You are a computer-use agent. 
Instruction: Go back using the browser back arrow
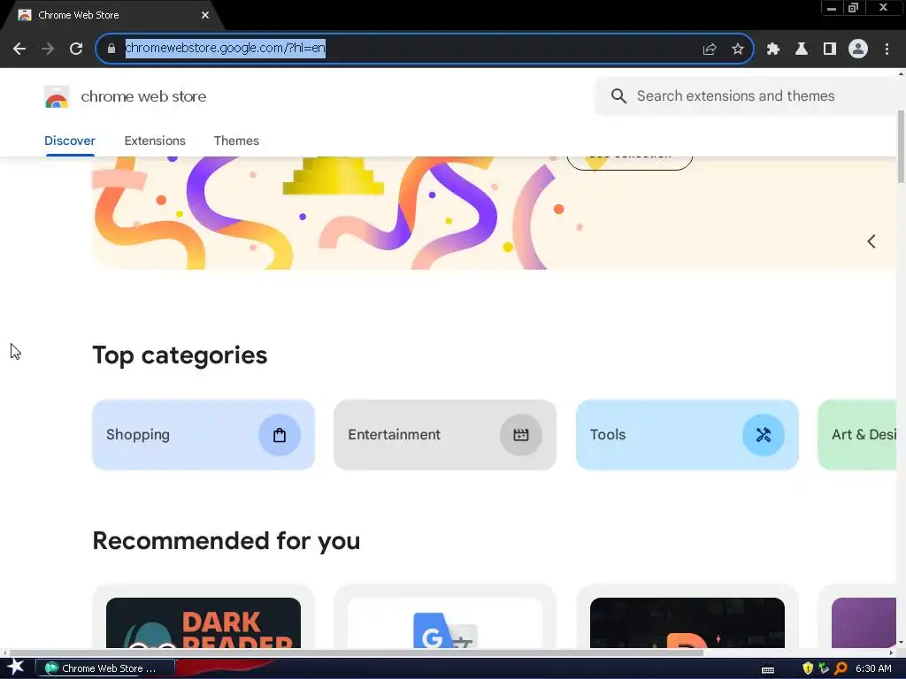click(x=19, y=49)
